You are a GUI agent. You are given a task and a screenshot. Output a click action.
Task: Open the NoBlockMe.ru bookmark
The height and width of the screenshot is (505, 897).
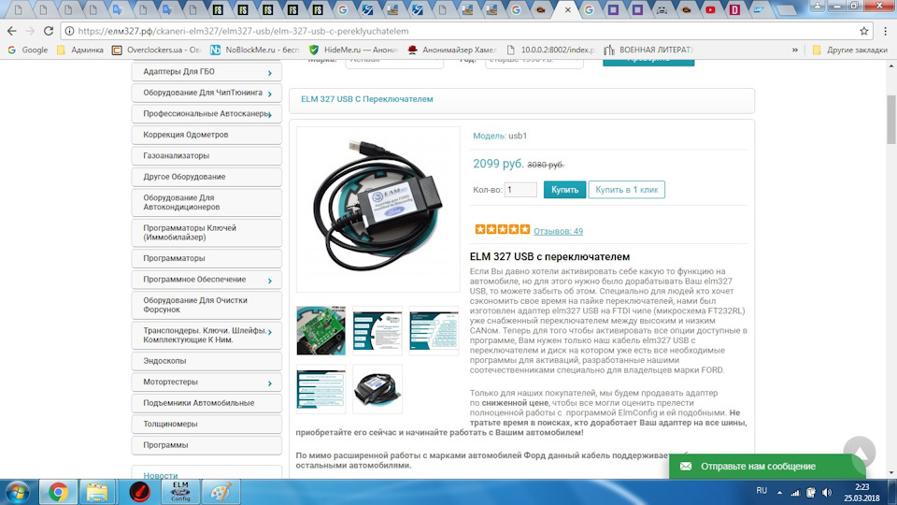click(254, 50)
